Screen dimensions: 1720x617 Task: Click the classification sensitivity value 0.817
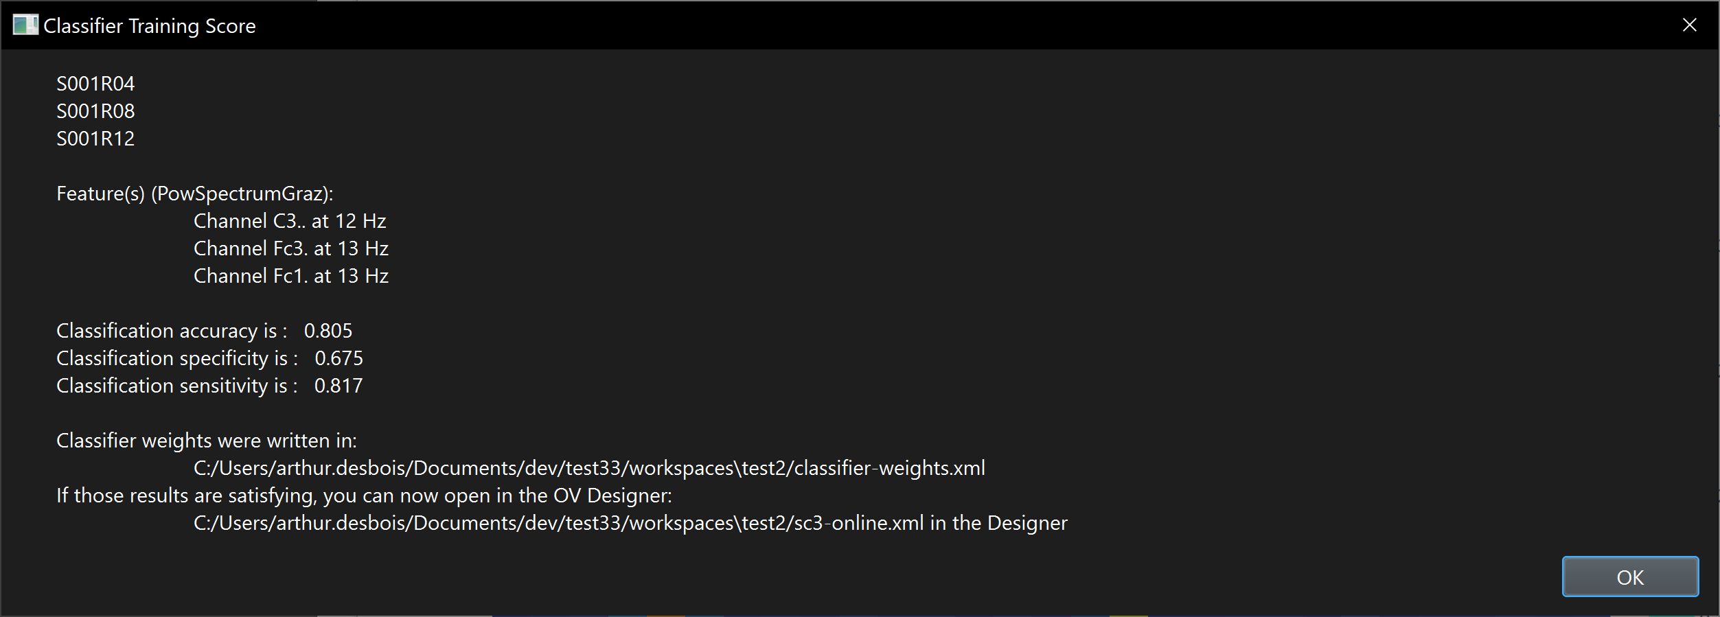(339, 386)
